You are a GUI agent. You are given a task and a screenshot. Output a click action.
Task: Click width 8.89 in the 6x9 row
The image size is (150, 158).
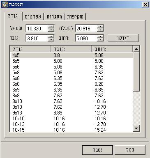tap(99, 90)
